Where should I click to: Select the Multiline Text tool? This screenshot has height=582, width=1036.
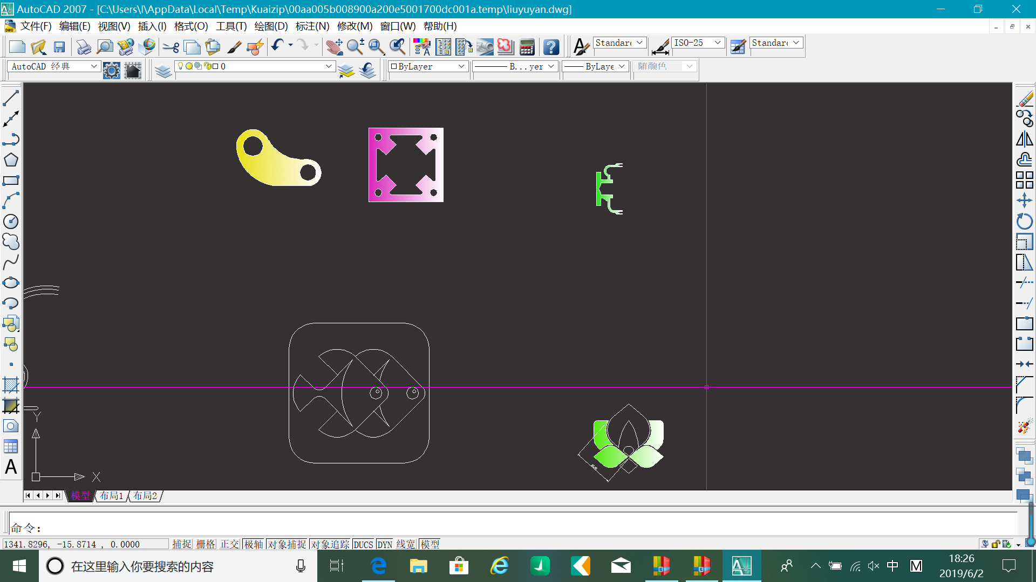(x=11, y=467)
